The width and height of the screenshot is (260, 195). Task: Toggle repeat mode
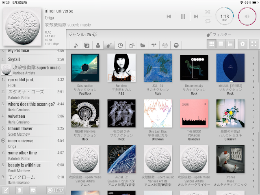(208, 21)
